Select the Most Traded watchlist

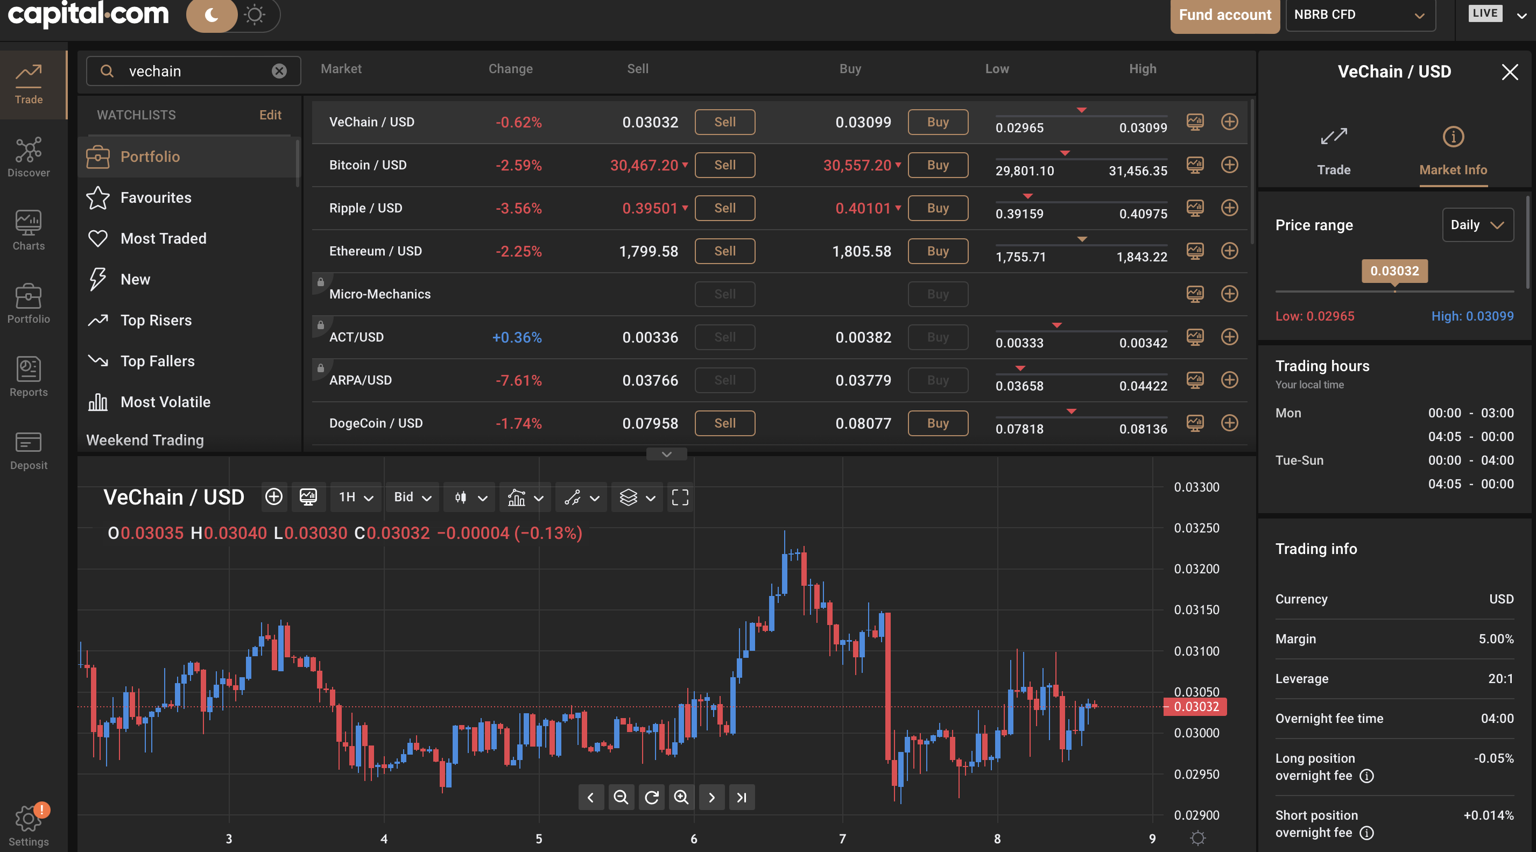[x=188, y=238]
